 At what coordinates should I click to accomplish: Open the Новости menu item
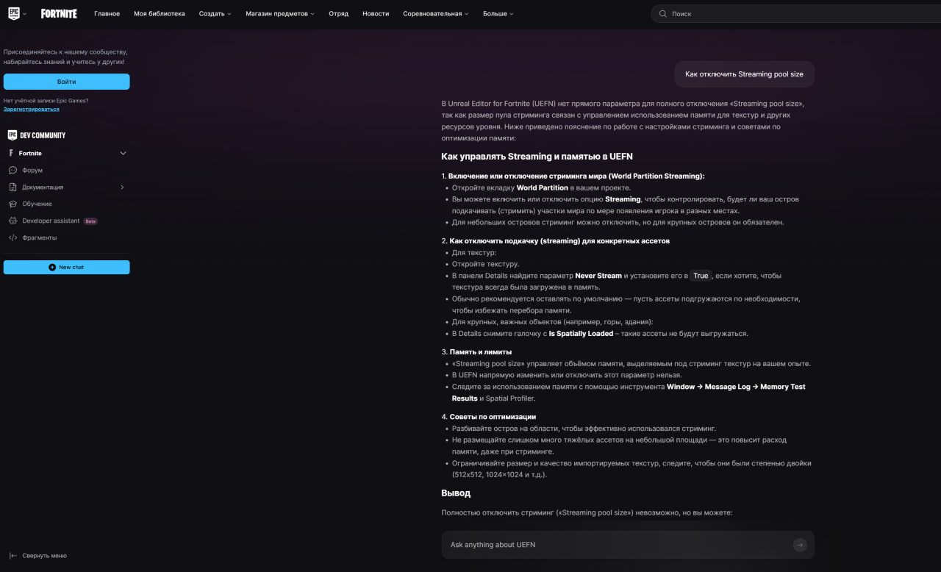point(376,14)
